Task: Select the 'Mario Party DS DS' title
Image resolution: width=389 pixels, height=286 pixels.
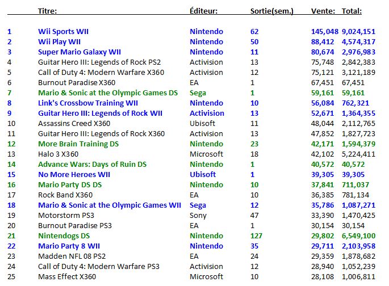Action: pyautogui.click(x=70, y=185)
